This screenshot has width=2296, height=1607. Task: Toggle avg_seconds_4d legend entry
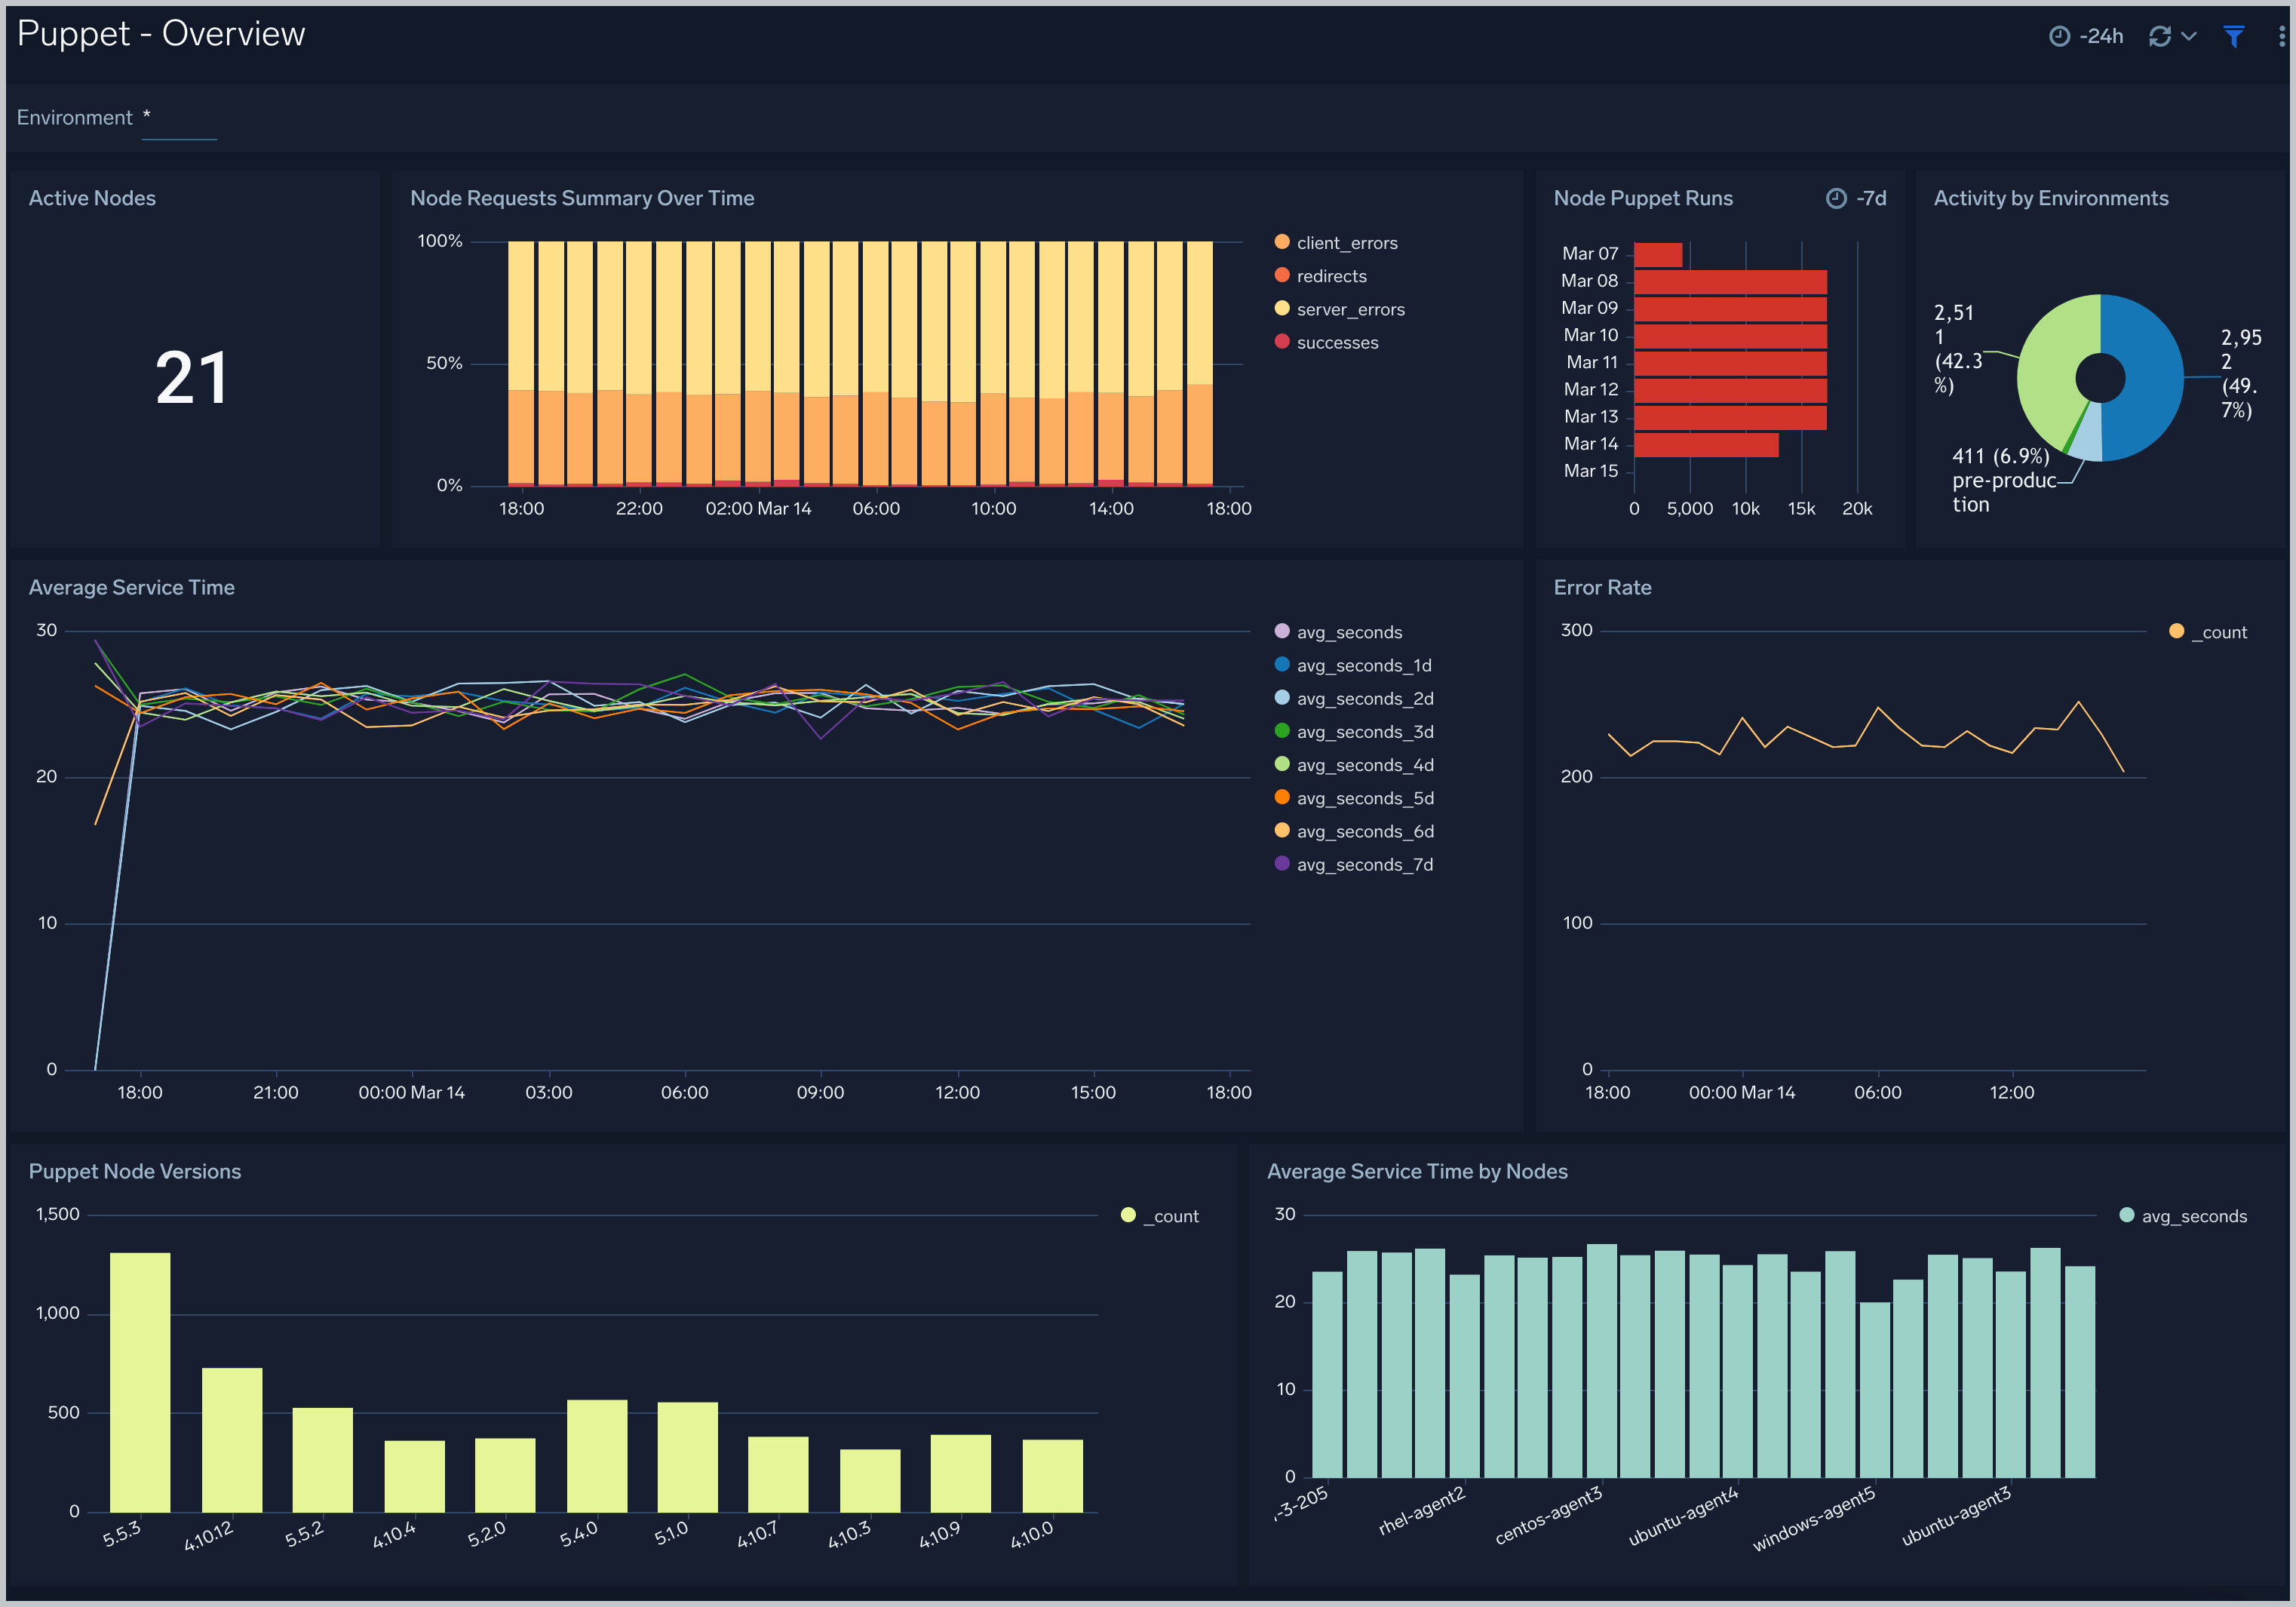[1354, 765]
